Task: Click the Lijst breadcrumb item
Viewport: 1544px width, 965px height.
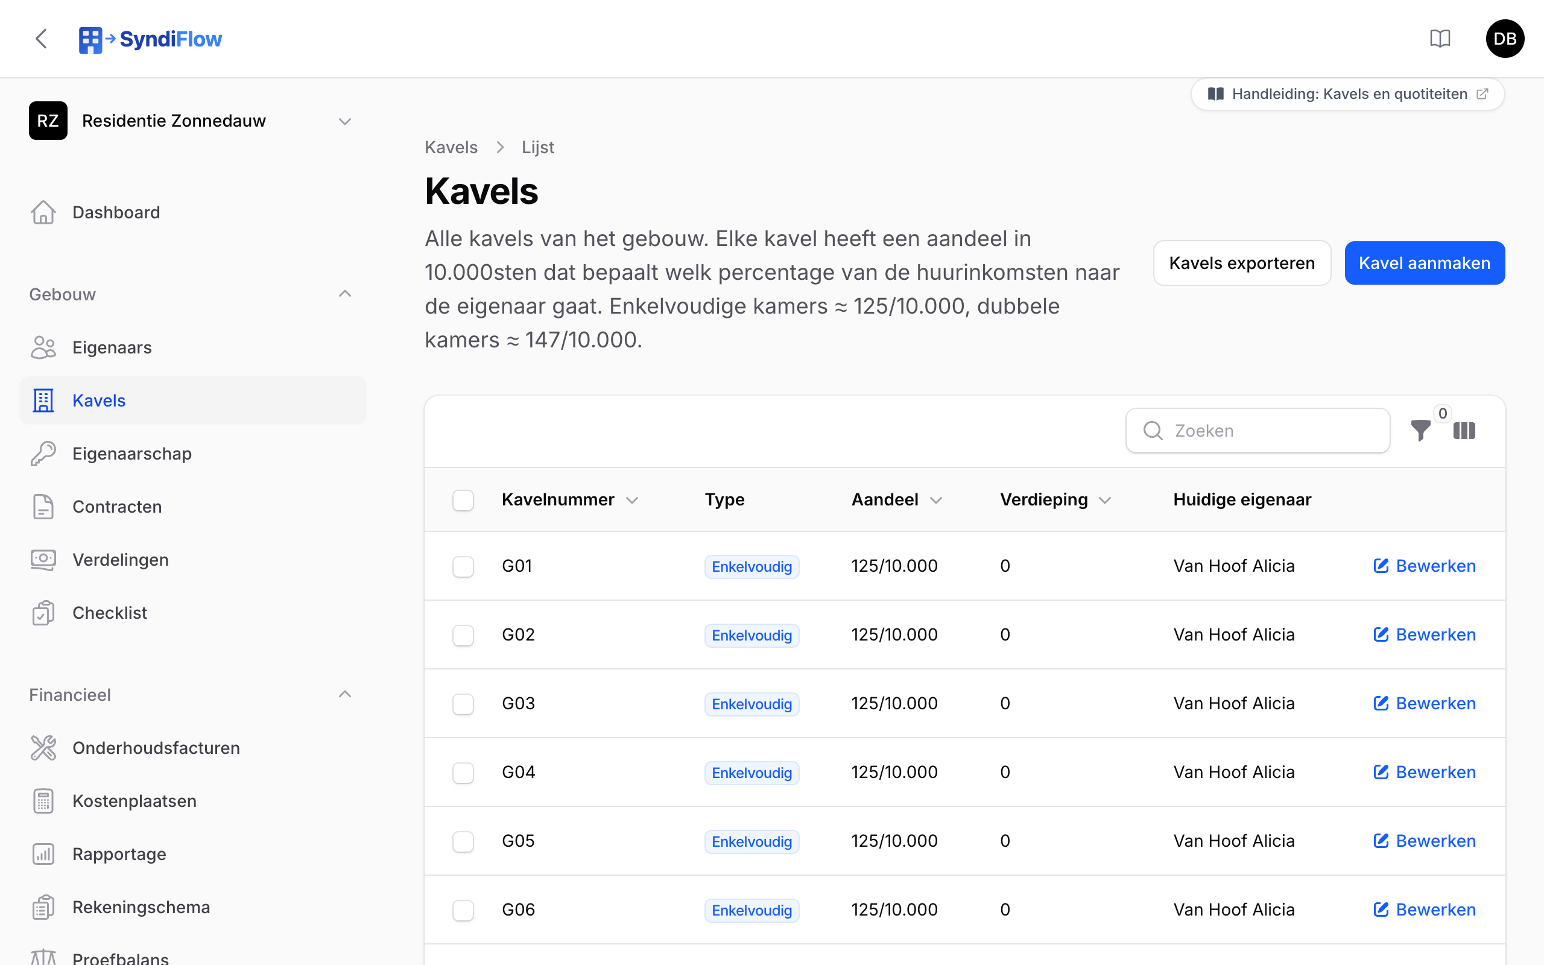Action: (x=538, y=147)
